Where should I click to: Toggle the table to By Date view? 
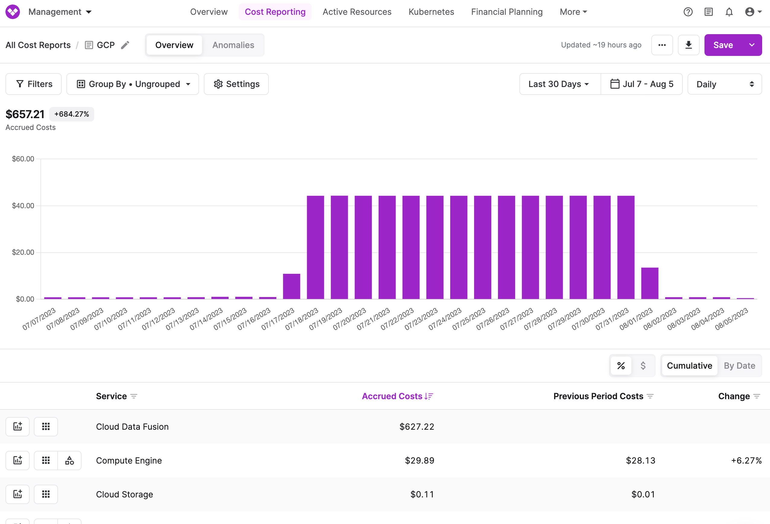click(x=739, y=365)
